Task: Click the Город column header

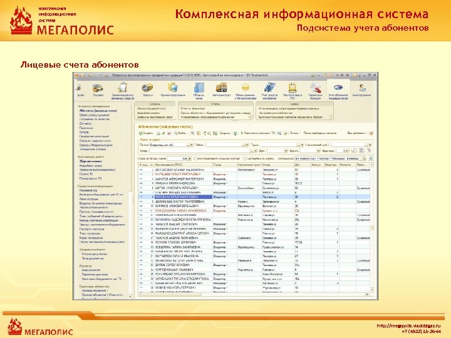Action: 225,165
